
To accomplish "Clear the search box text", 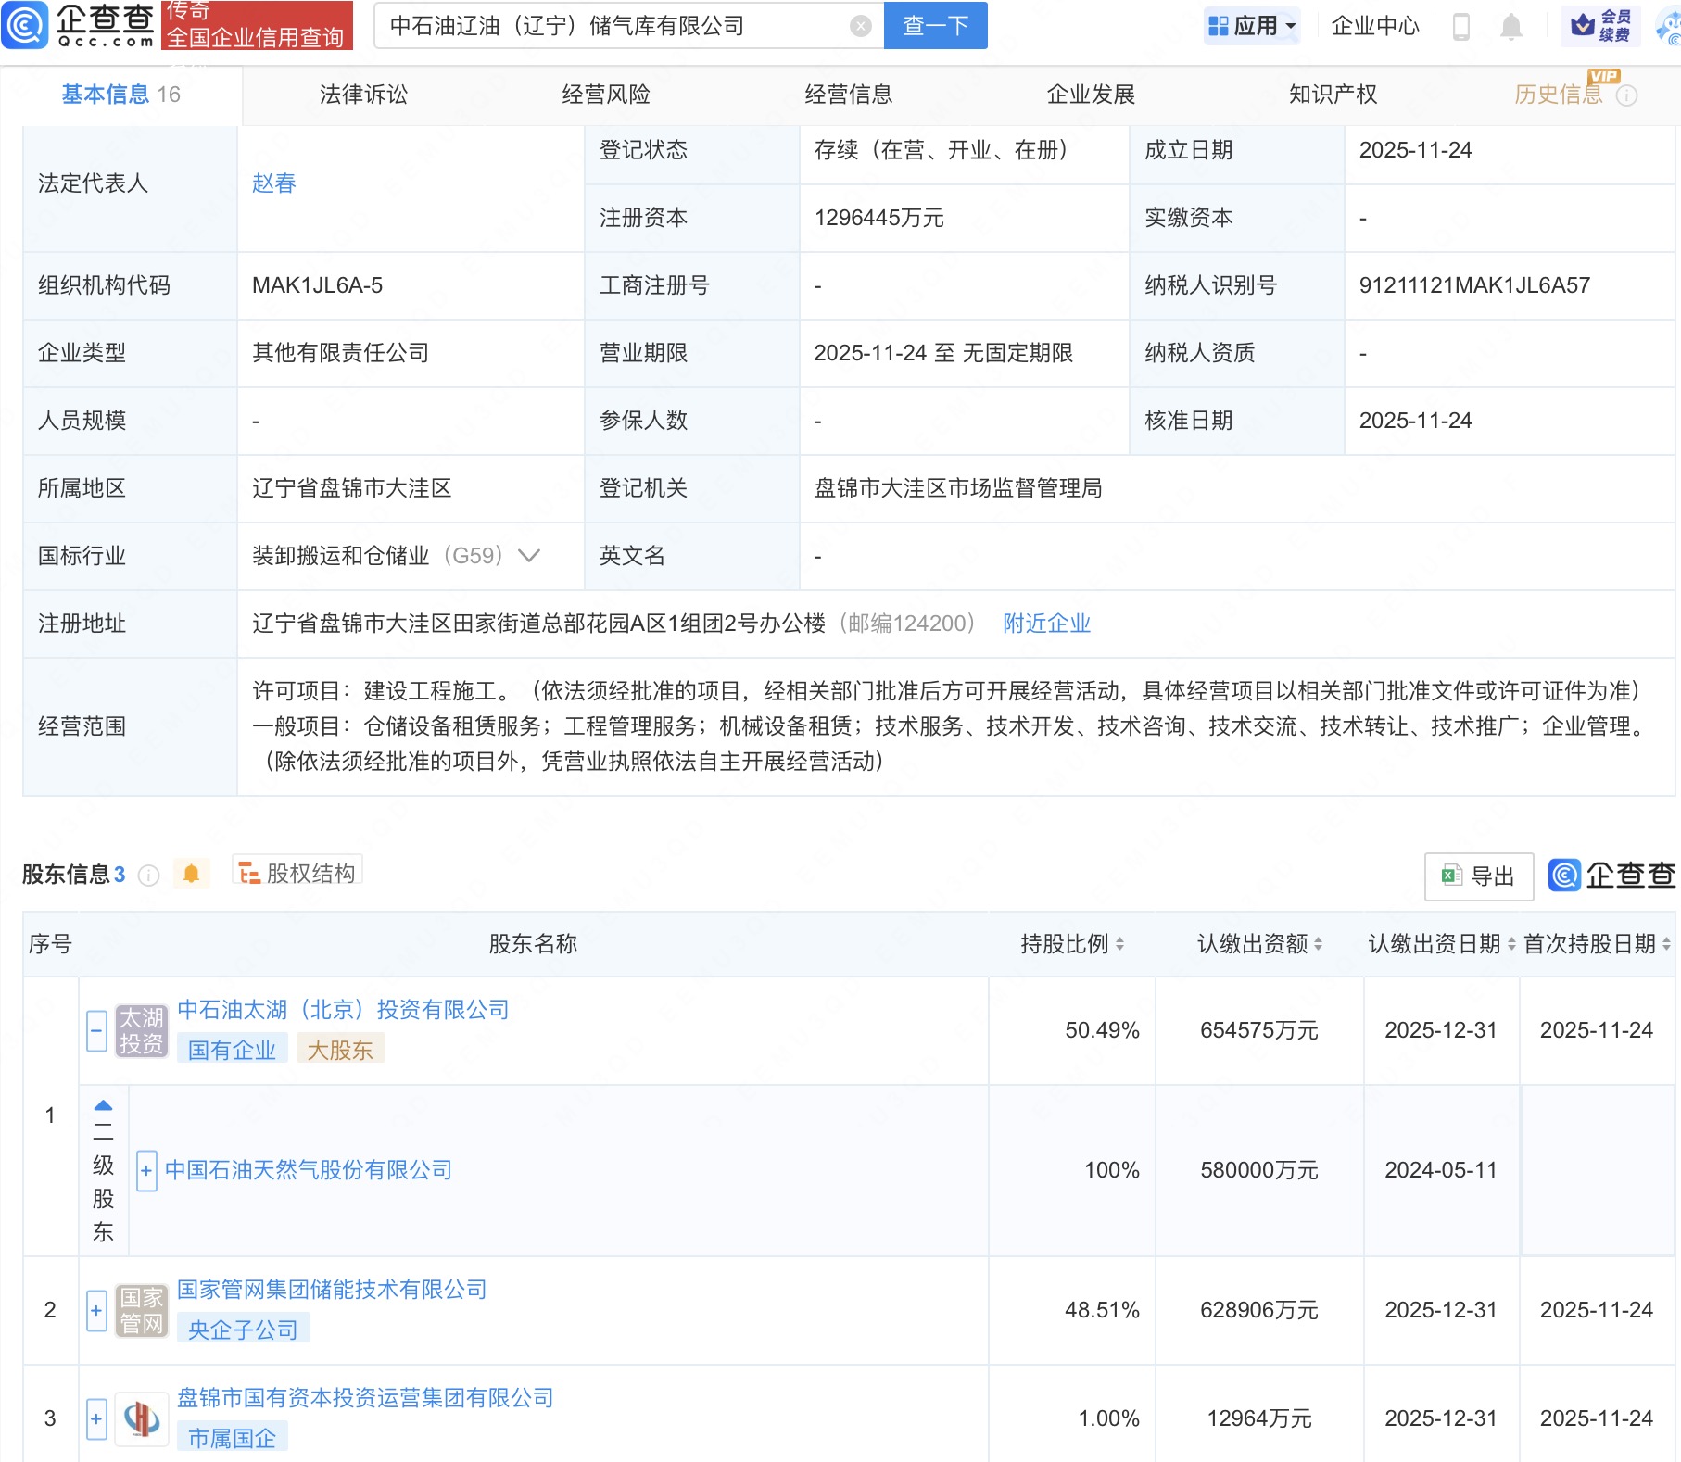I will point(860,26).
